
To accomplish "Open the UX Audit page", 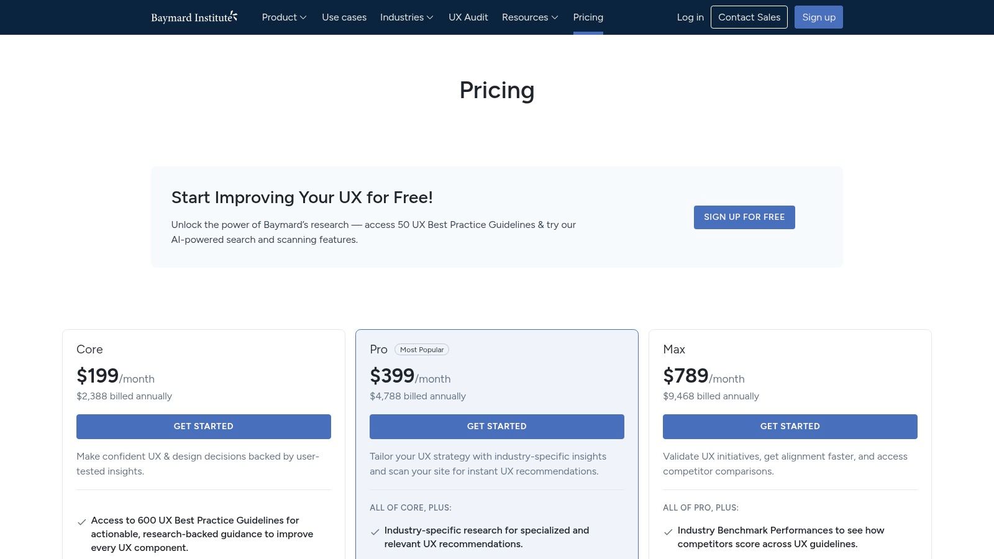I will coord(468,17).
